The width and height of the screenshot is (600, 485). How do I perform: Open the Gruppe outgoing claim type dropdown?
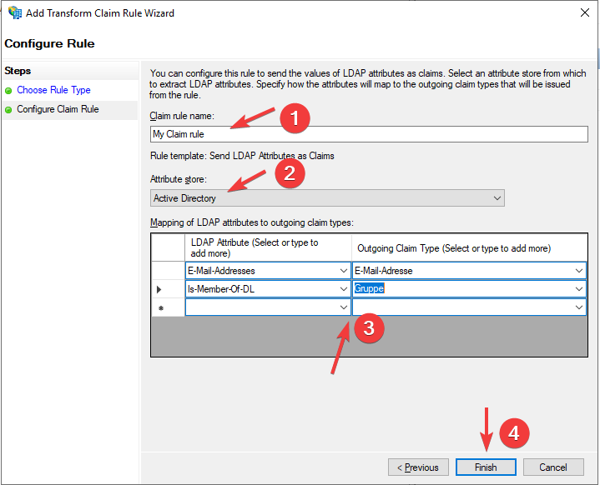click(x=579, y=288)
